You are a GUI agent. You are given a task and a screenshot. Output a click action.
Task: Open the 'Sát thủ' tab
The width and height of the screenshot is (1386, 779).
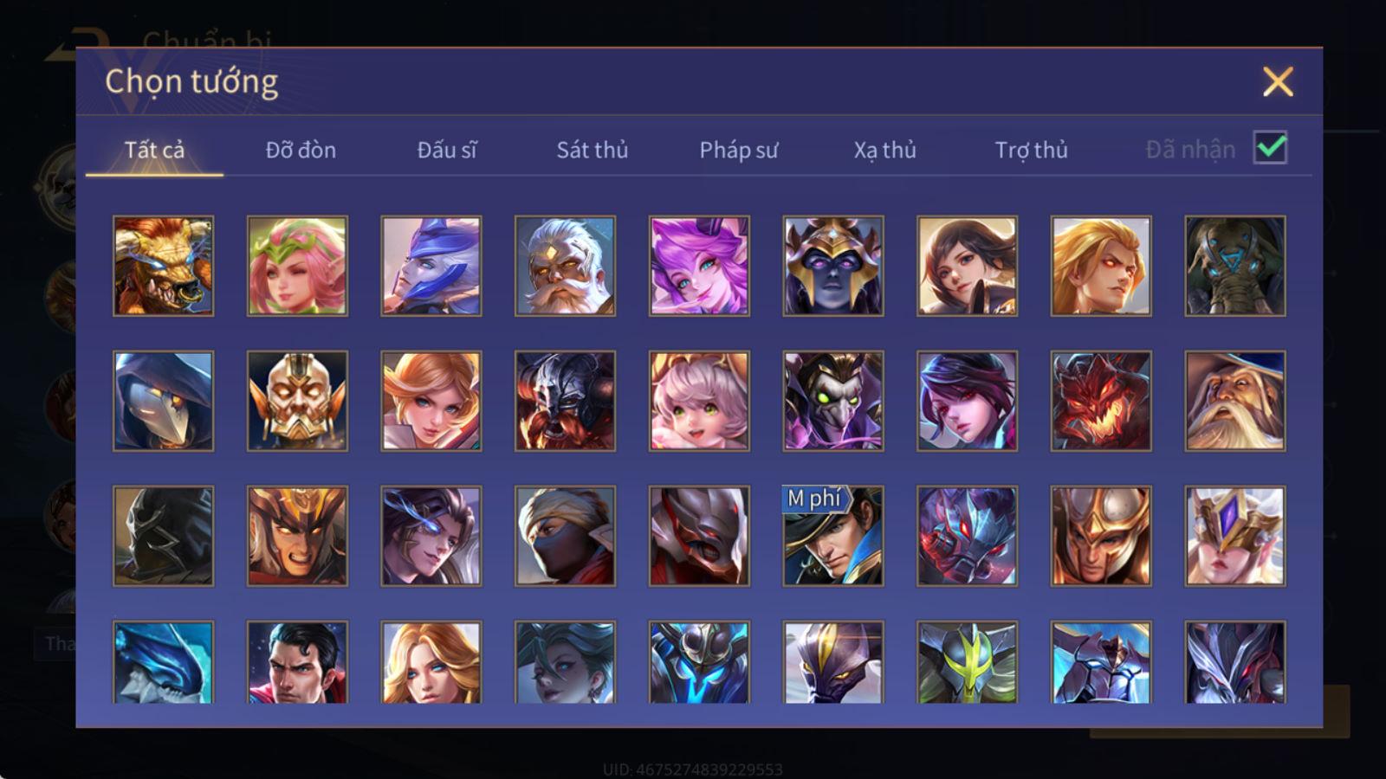pos(592,150)
